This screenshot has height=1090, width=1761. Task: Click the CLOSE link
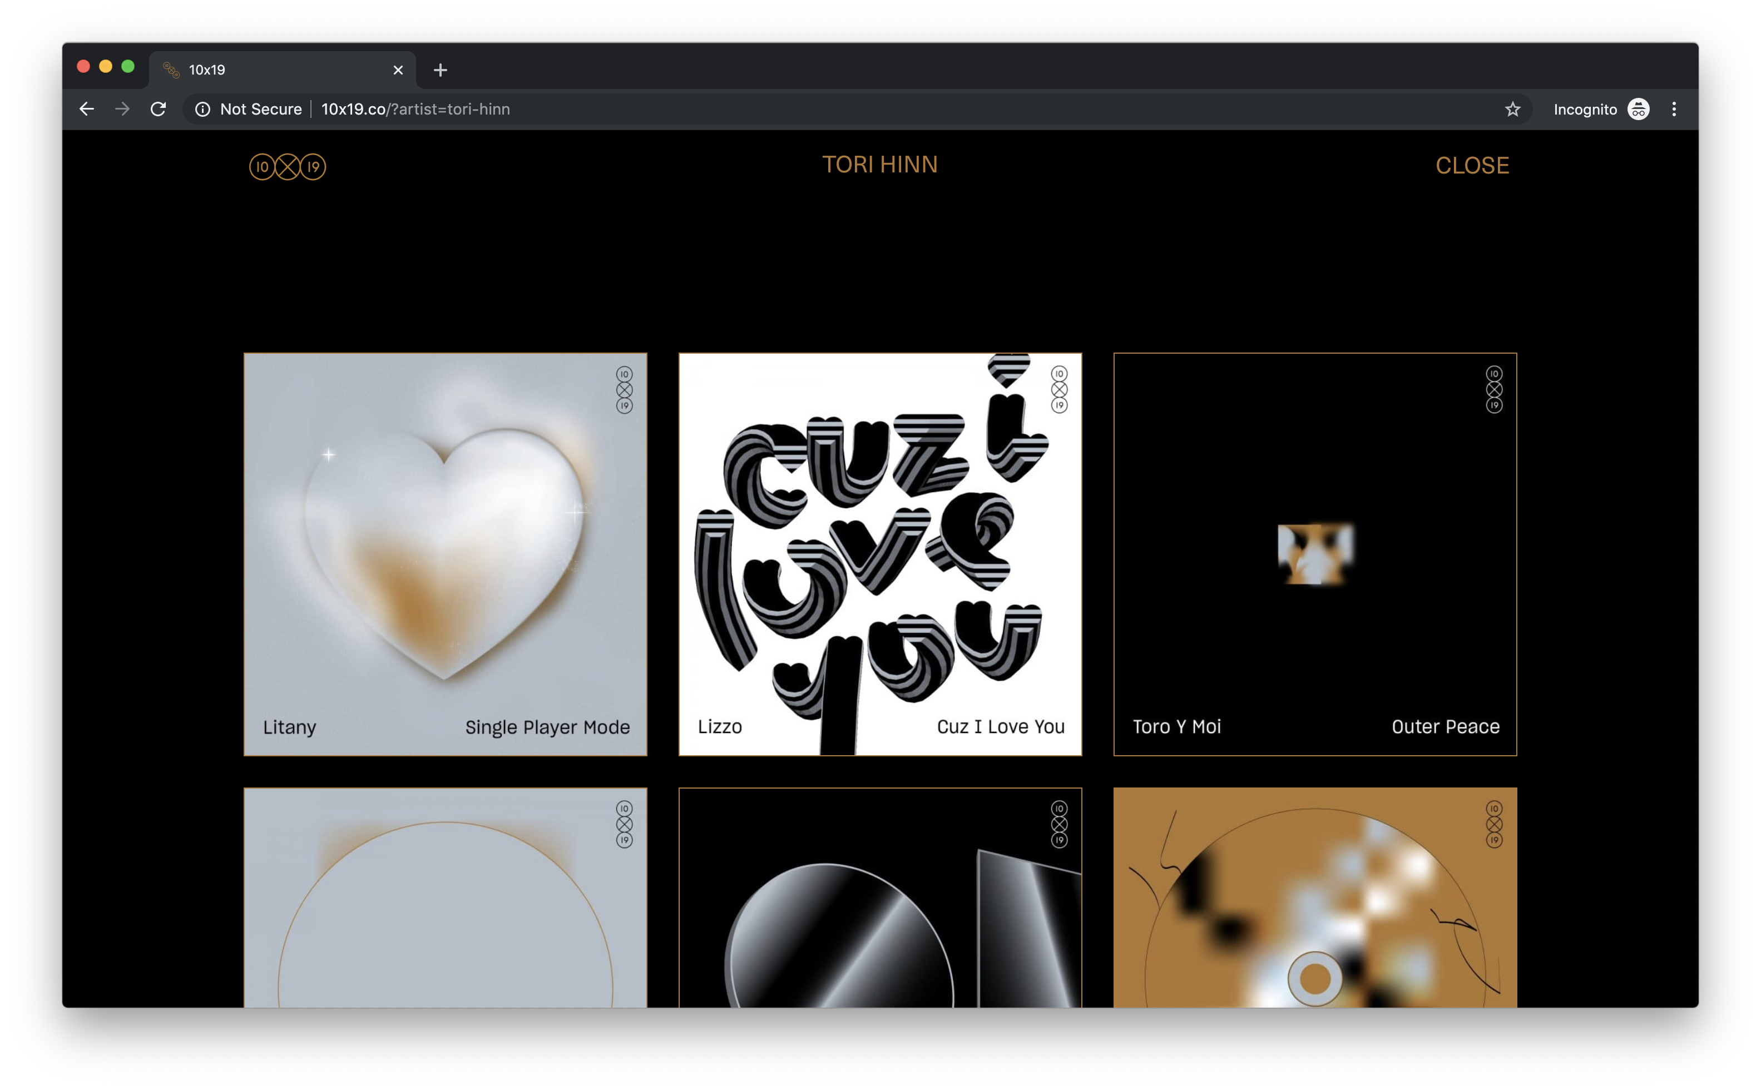click(1472, 166)
